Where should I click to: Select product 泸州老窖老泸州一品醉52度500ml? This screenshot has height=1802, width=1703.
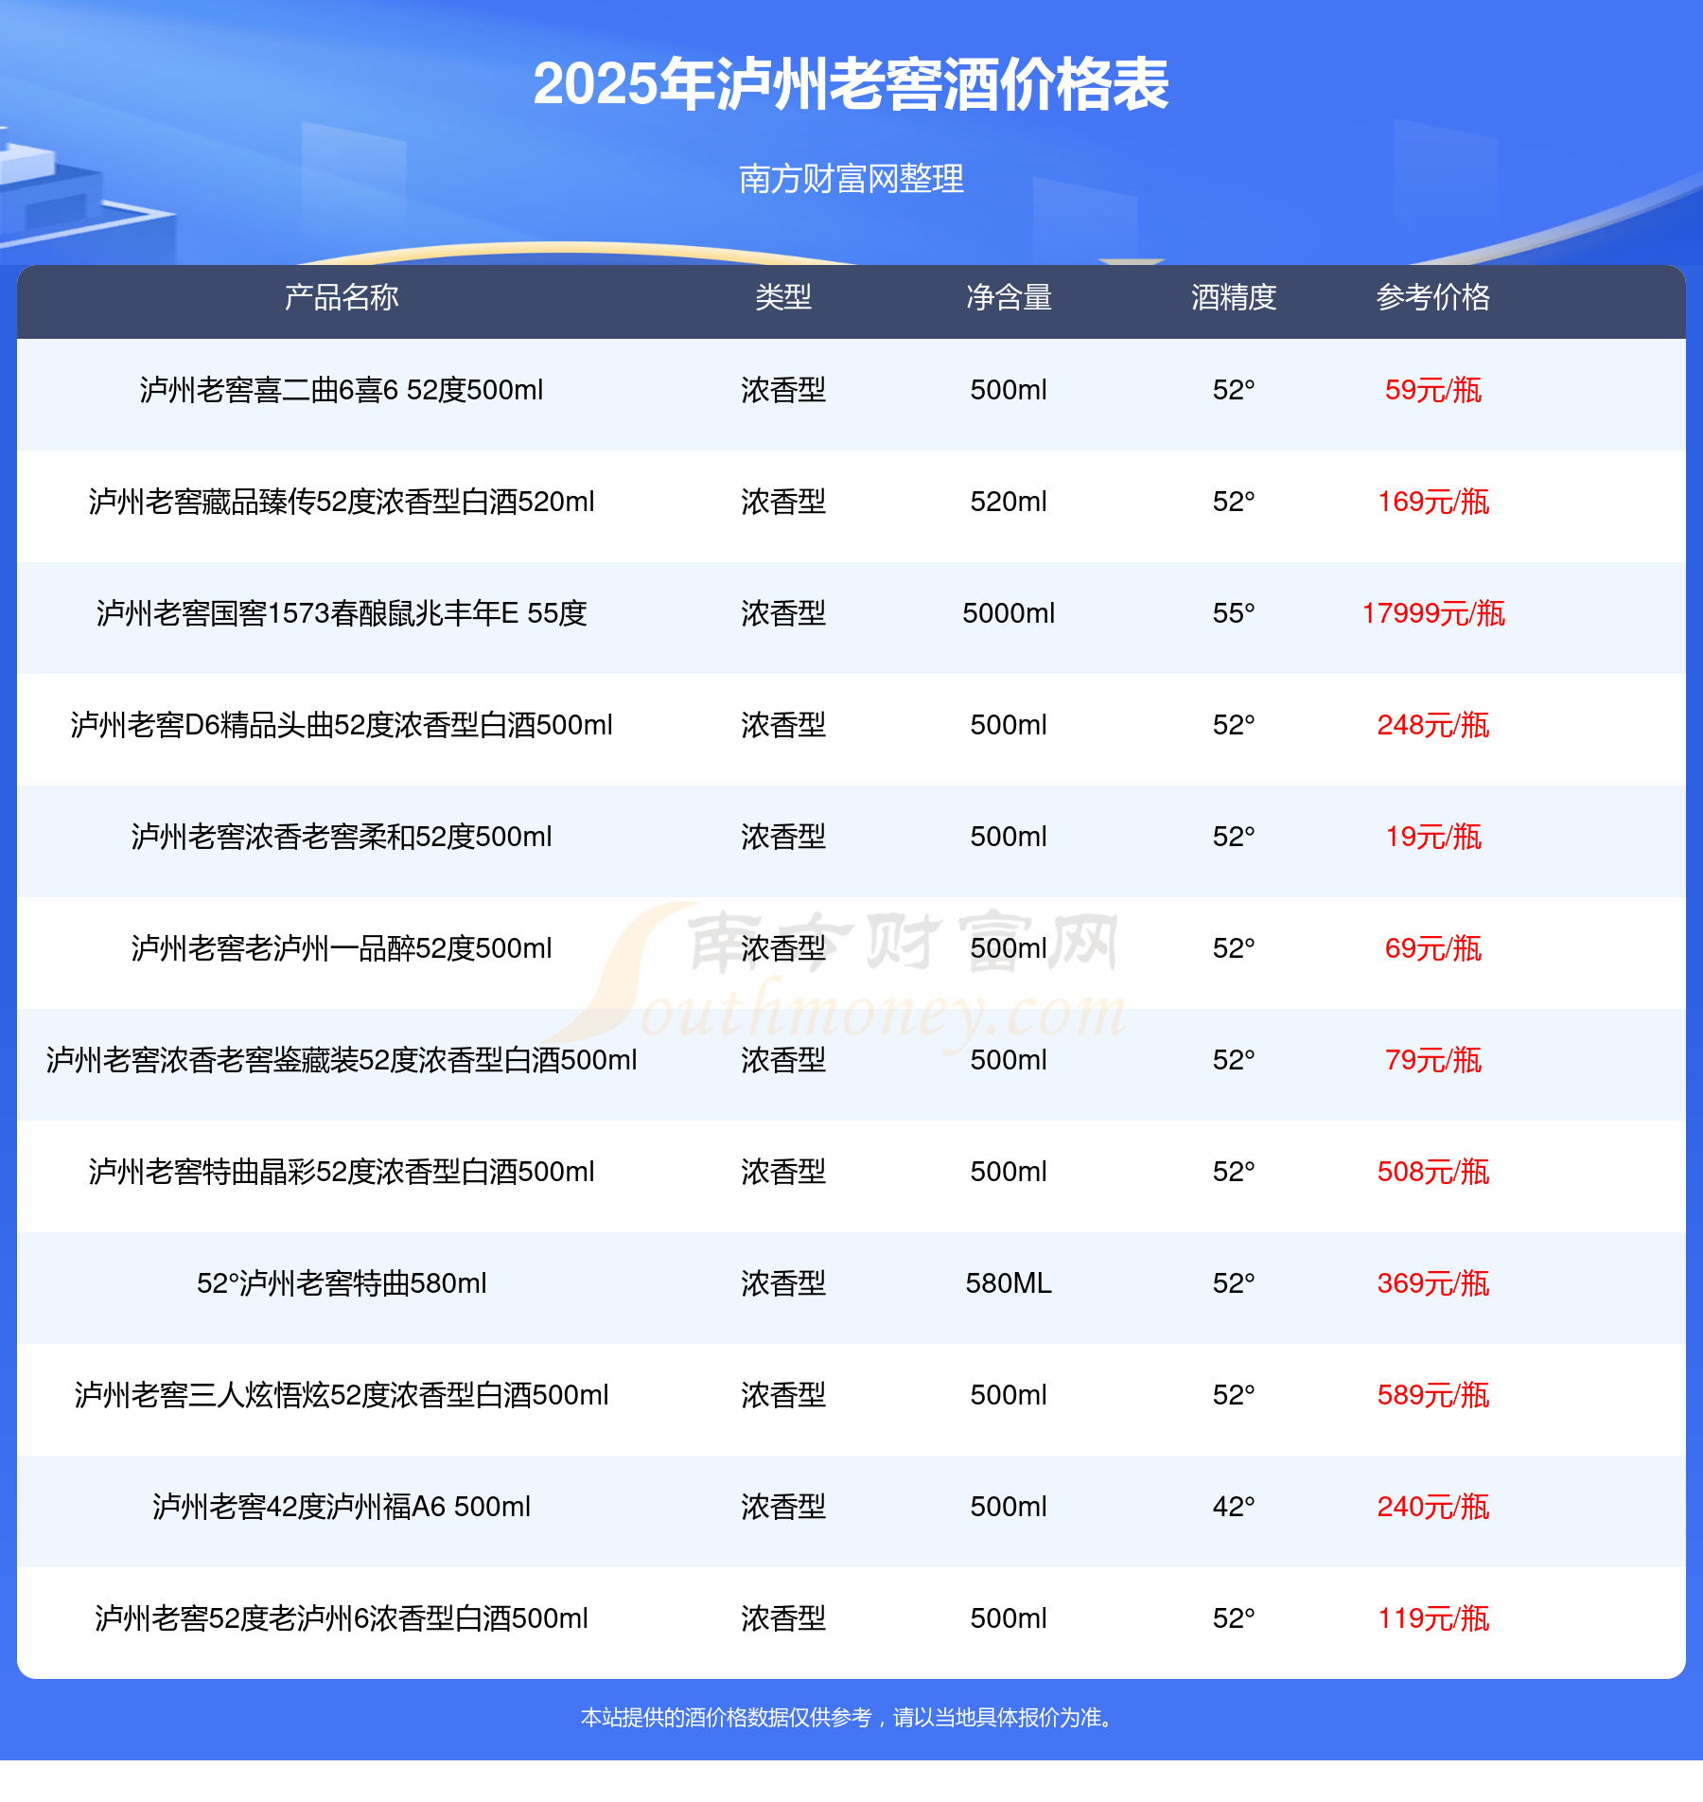tap(342, 948)
